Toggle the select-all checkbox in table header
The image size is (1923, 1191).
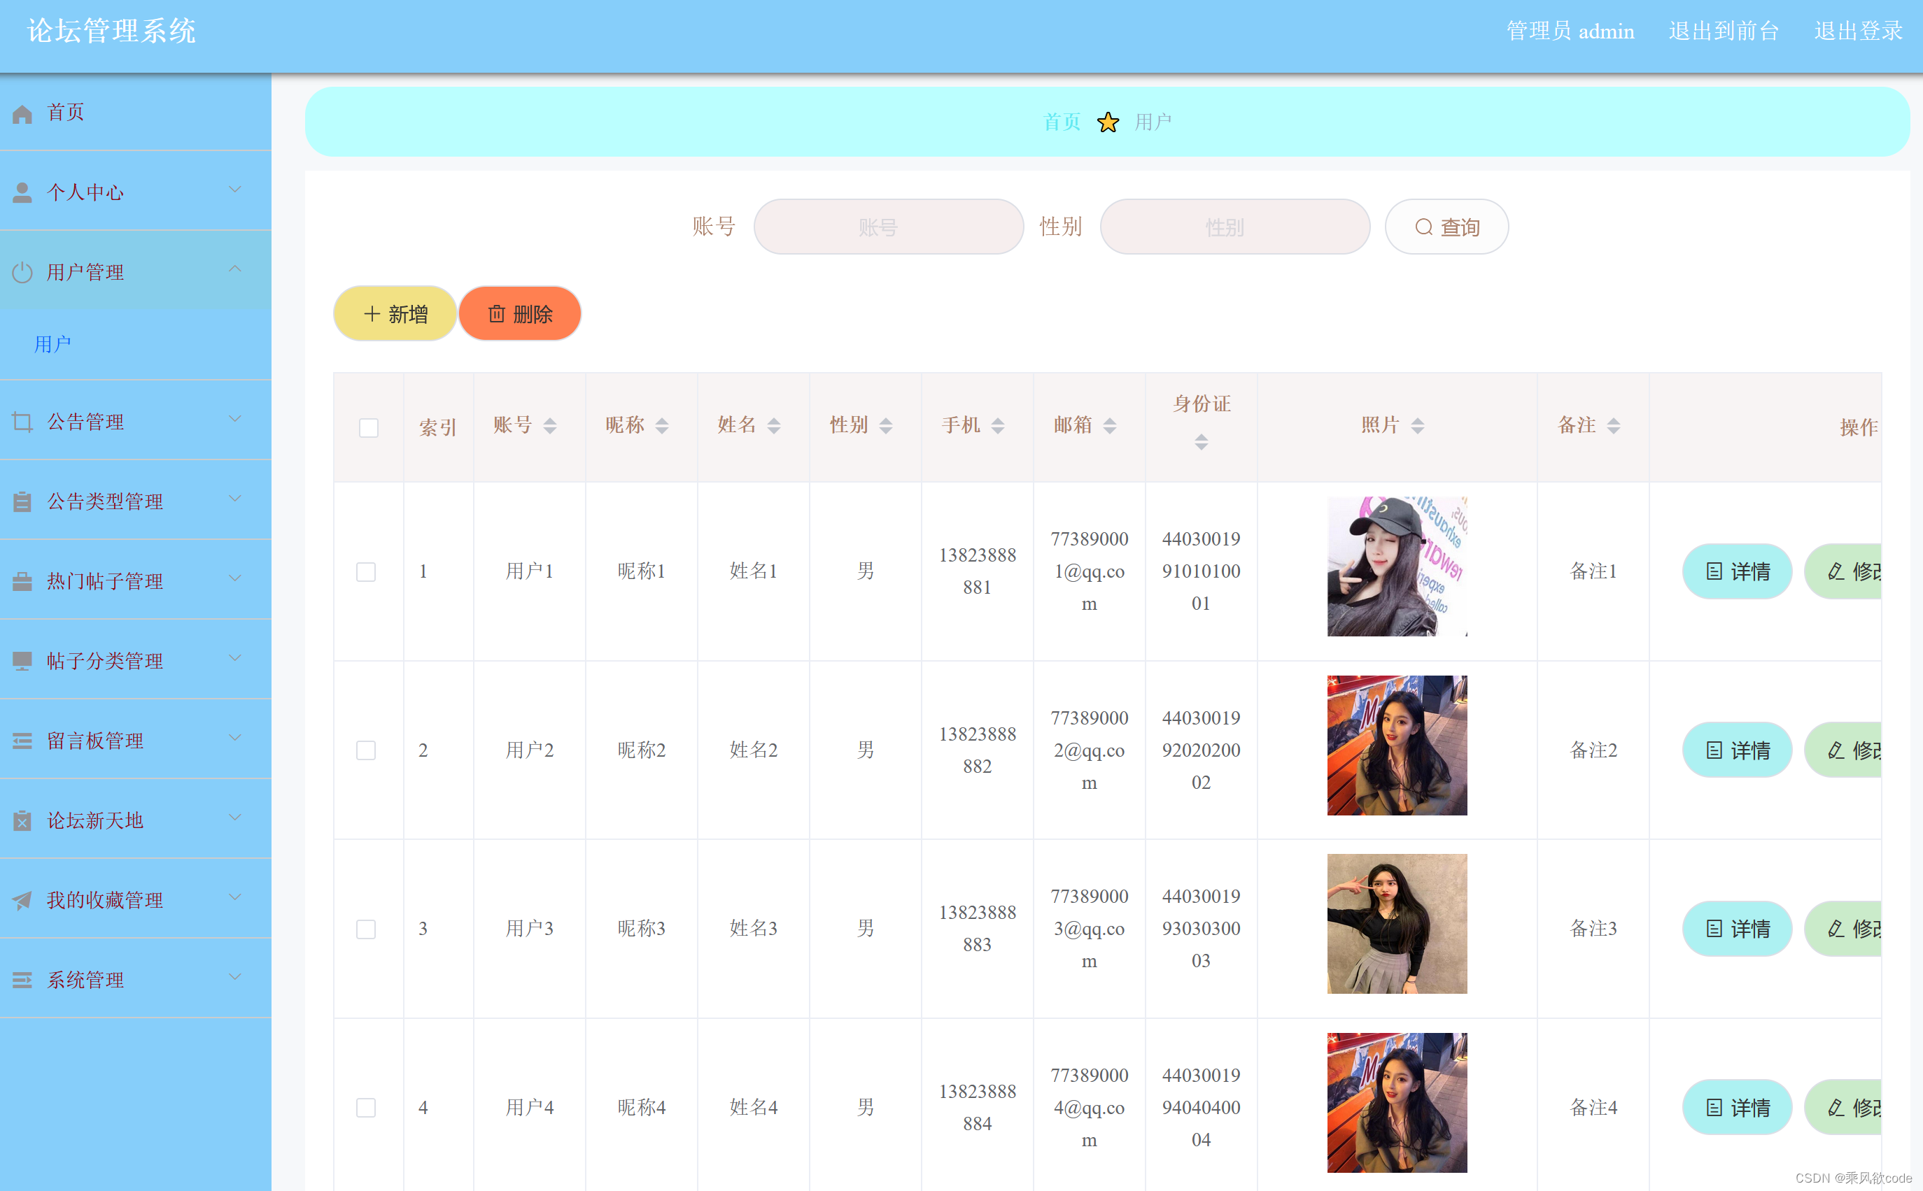(x=368, y=428)
